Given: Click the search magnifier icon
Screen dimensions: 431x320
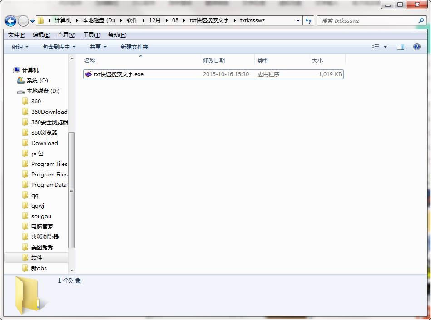Looking at the screenshot, I should click(421, 21).
